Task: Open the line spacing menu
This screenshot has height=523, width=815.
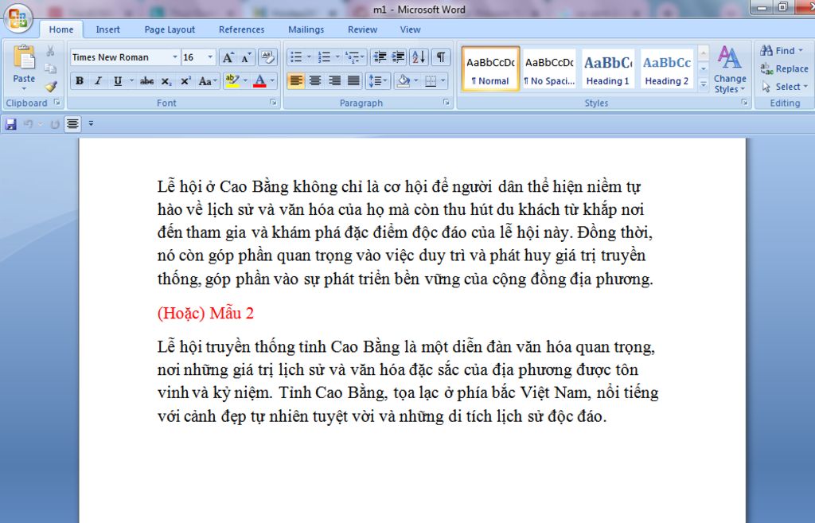Action: pyautogui.click(x=378, y=80)
